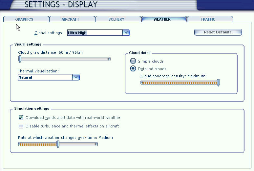Screen dimensions: 254x171
Task: Uncheck Download winds aloft data checkbox
Action: click(21, 118)
